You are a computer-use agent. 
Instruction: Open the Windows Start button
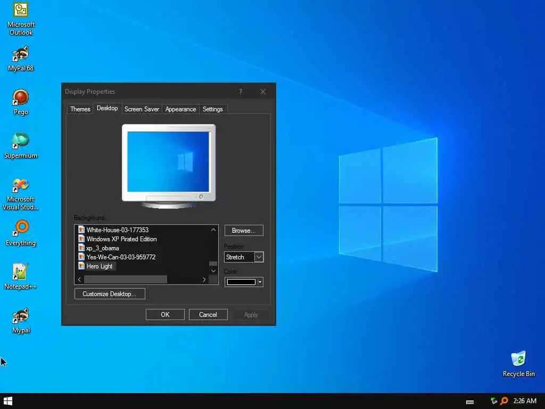pyautogui.click(x=7, y=401)
